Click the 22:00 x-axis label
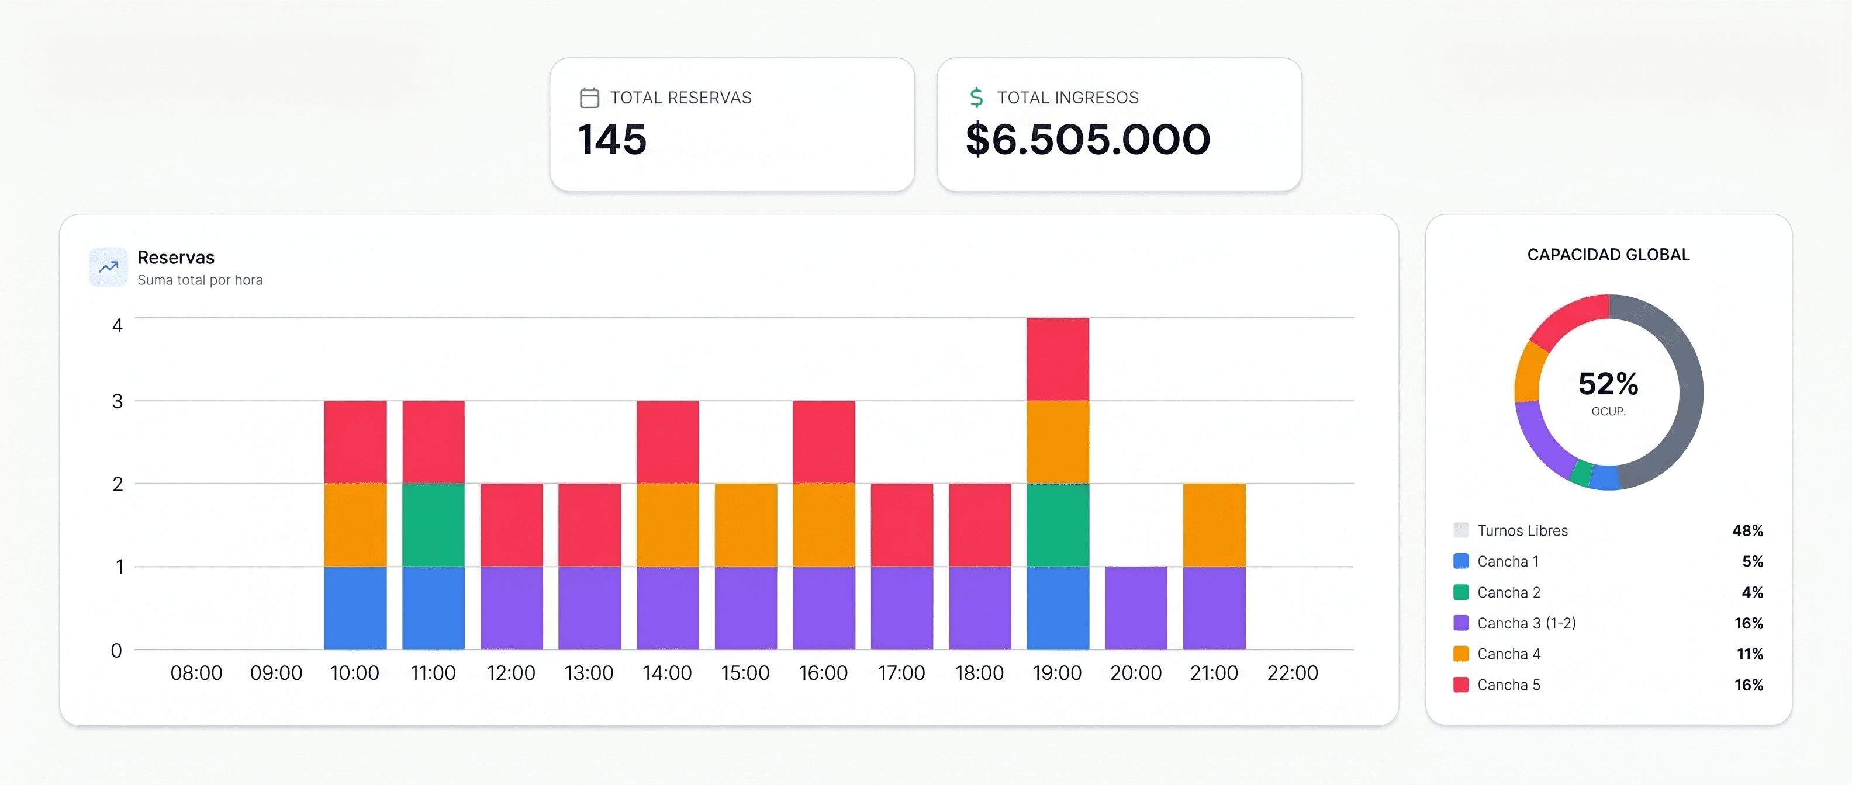 pos(1293,673)
